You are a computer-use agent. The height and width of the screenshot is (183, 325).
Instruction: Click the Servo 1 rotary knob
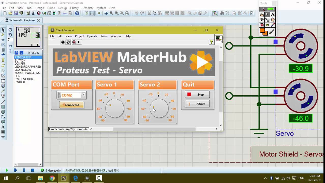(115, 108)
